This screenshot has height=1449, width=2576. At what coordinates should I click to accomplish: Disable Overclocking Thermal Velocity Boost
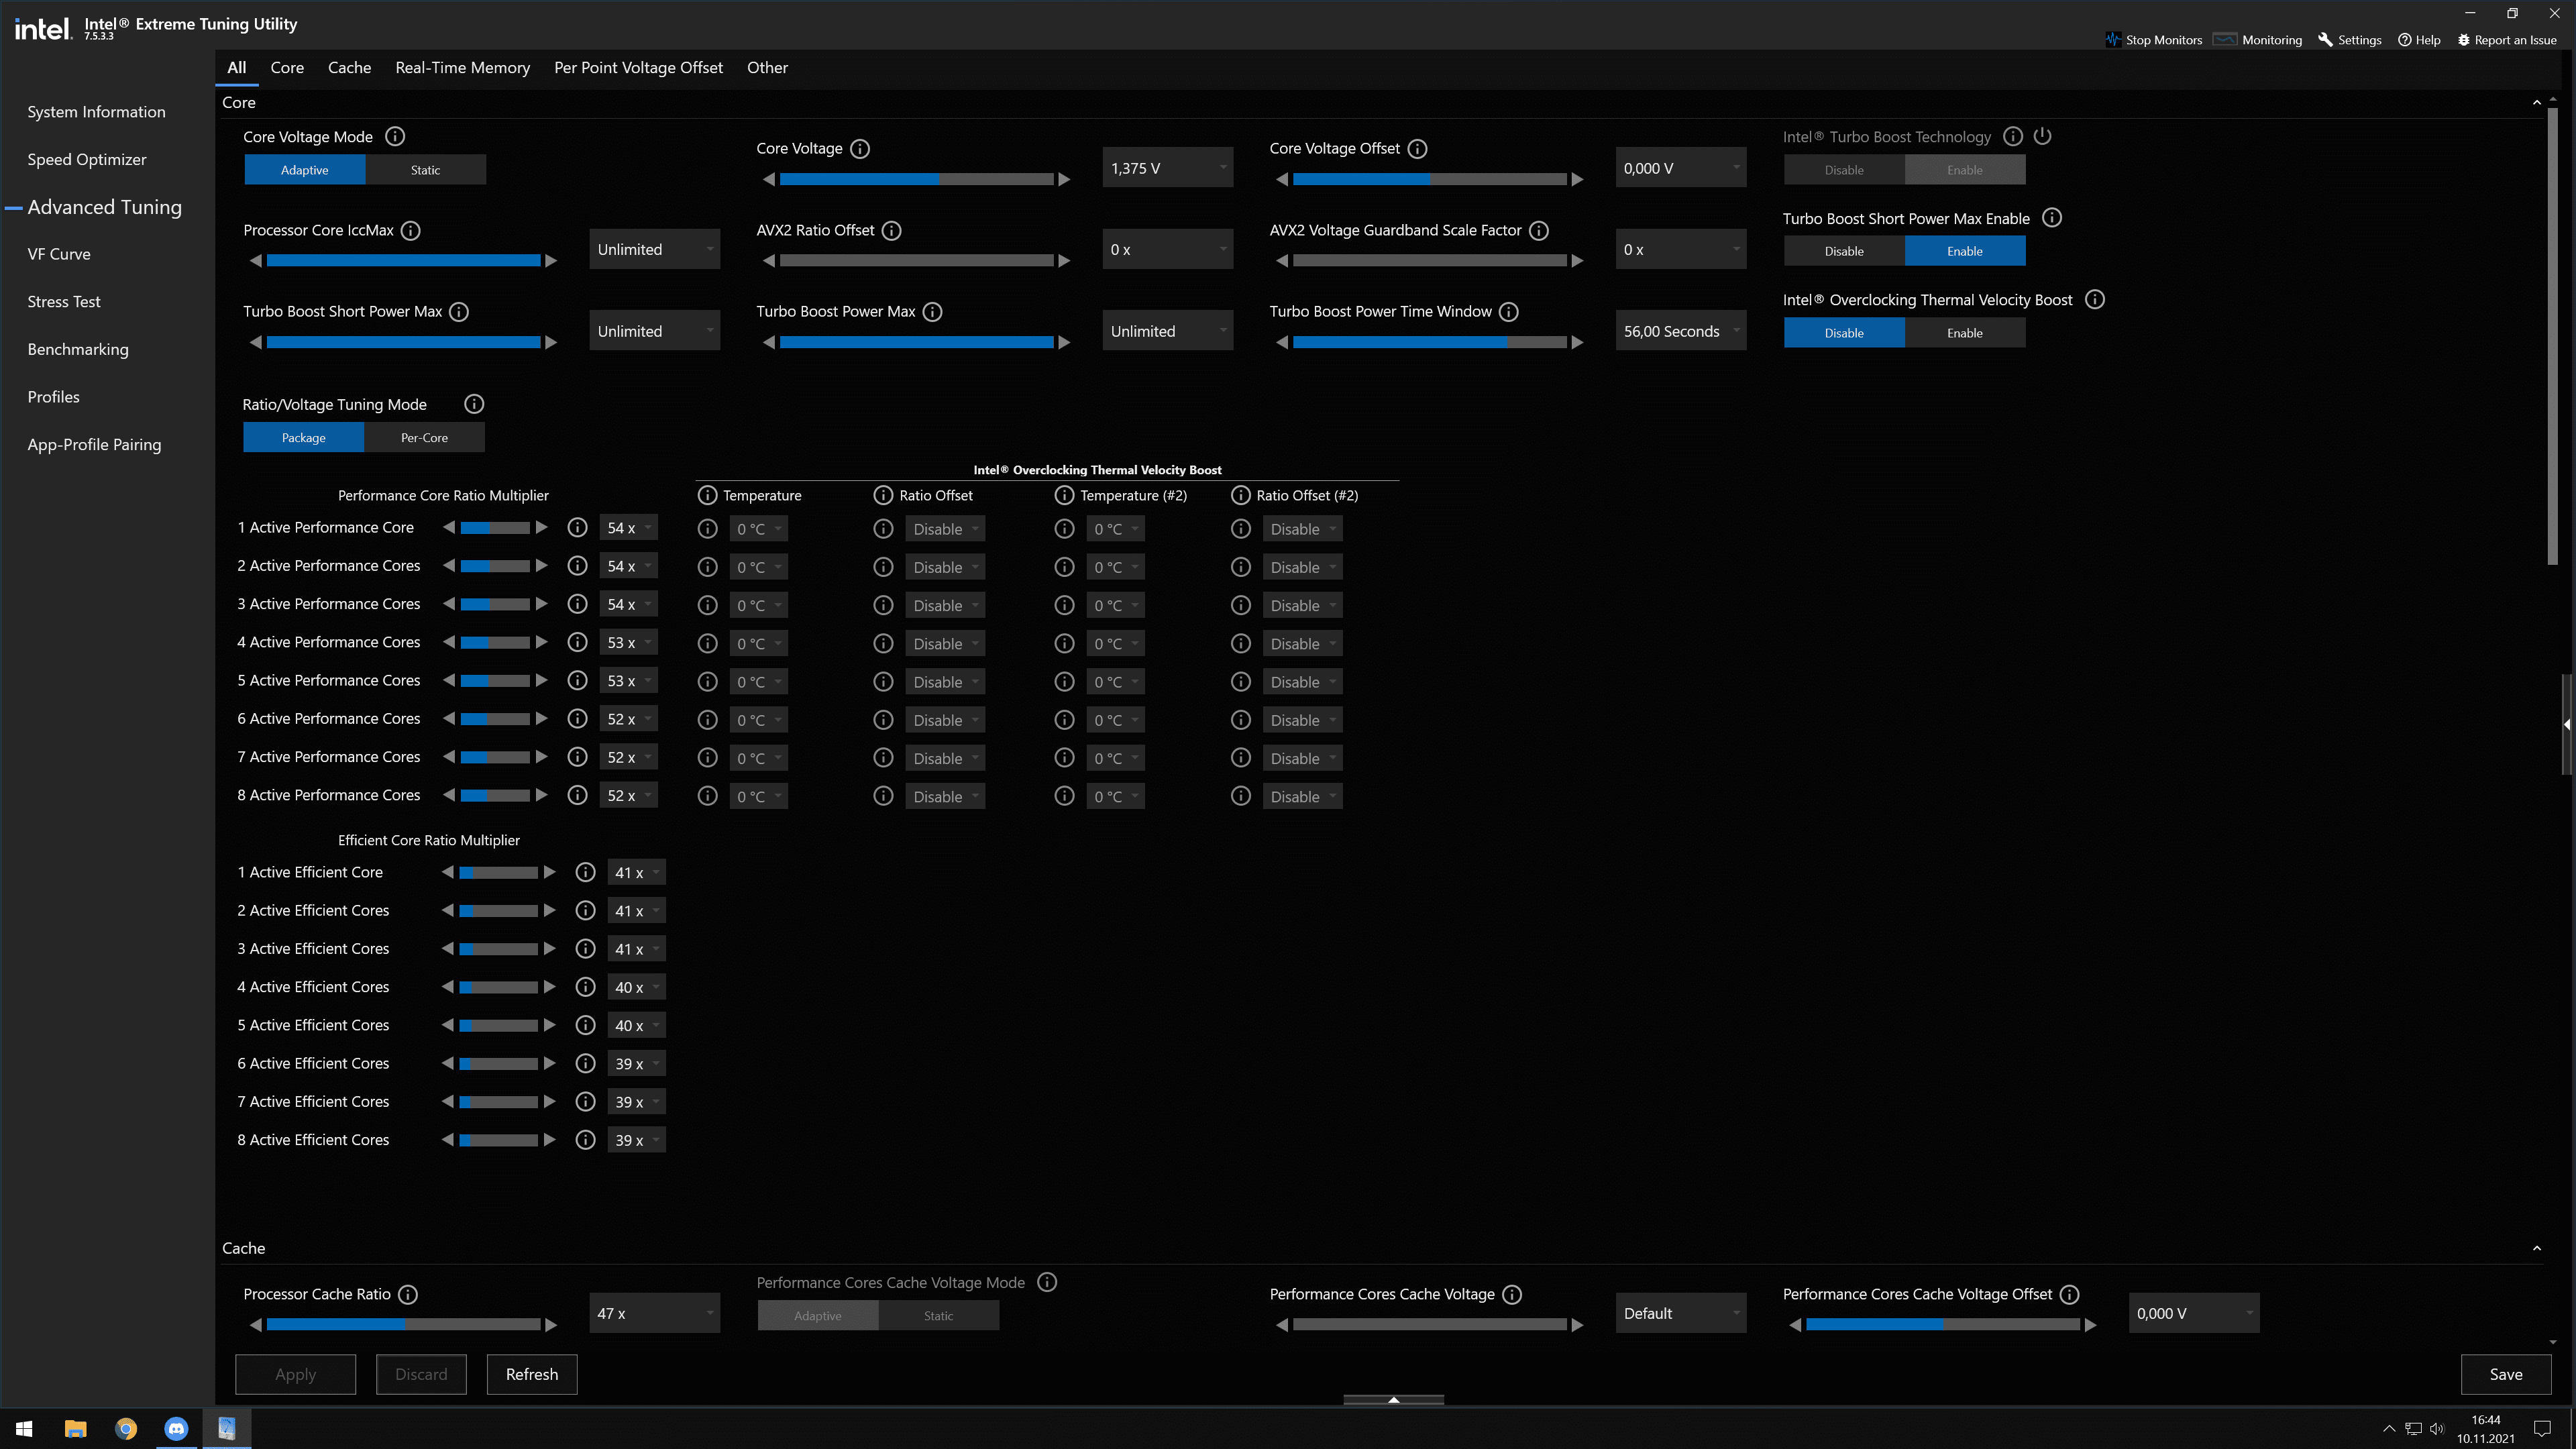(x=1844, y=333)
